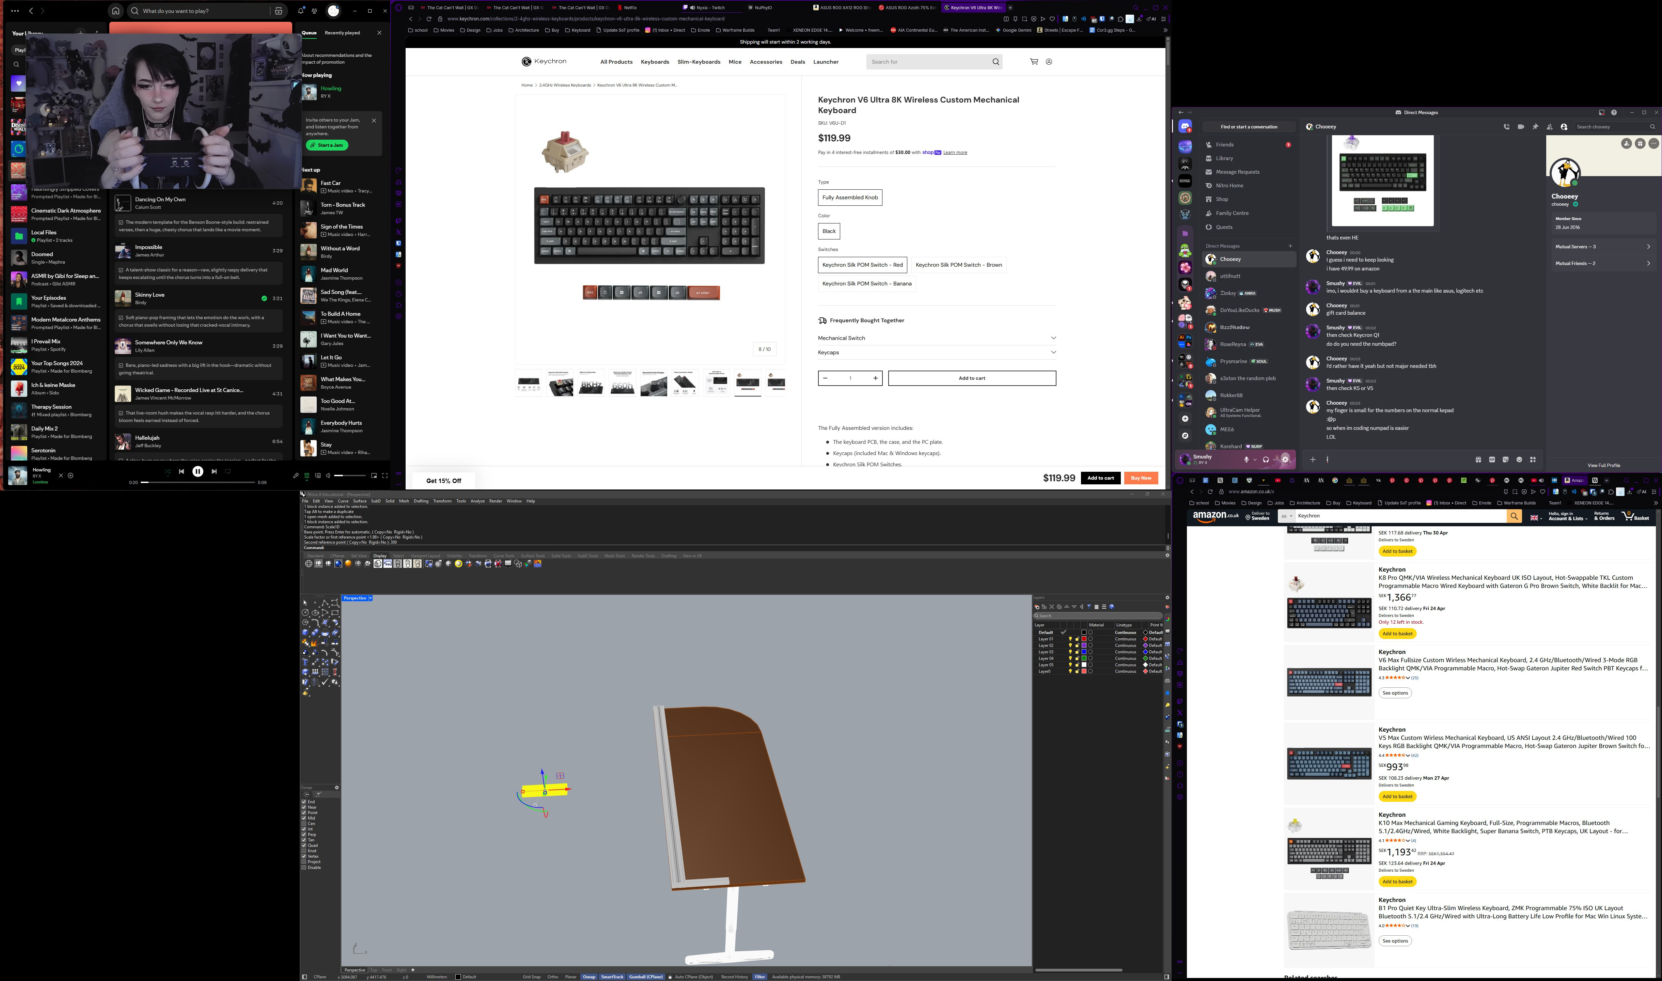Open Recently played tab in Spotify
1662x981 pixels.
pyautogui.click(x=342, y=33)
